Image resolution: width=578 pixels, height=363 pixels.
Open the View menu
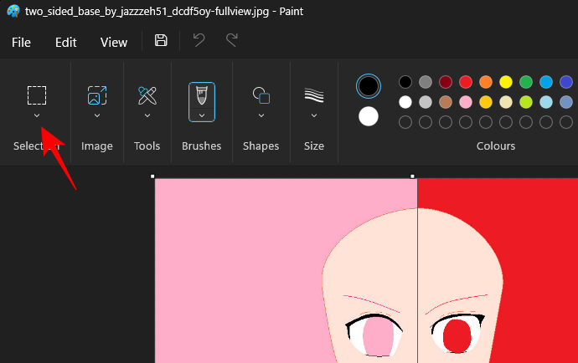click(114, 42)
